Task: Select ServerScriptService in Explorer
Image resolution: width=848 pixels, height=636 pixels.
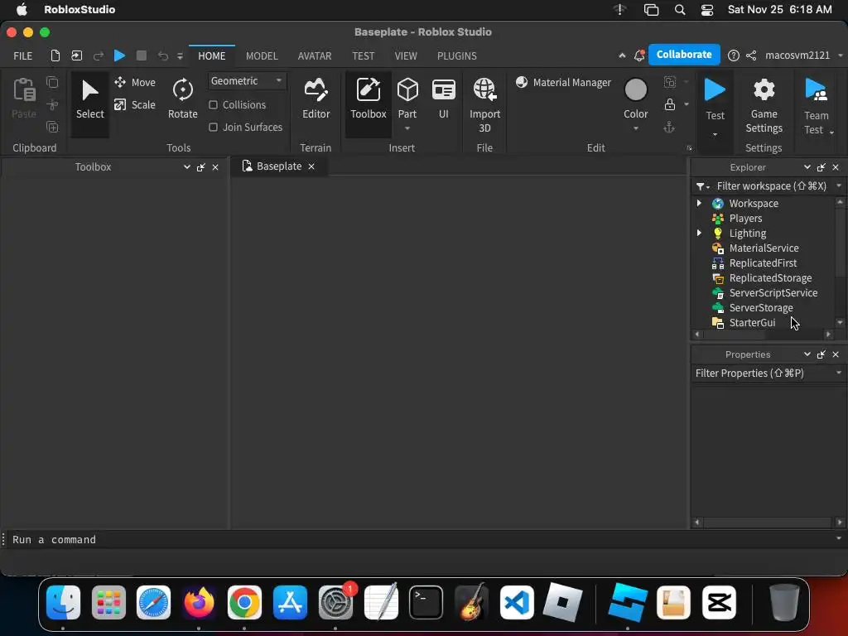Action: [773, 292]
